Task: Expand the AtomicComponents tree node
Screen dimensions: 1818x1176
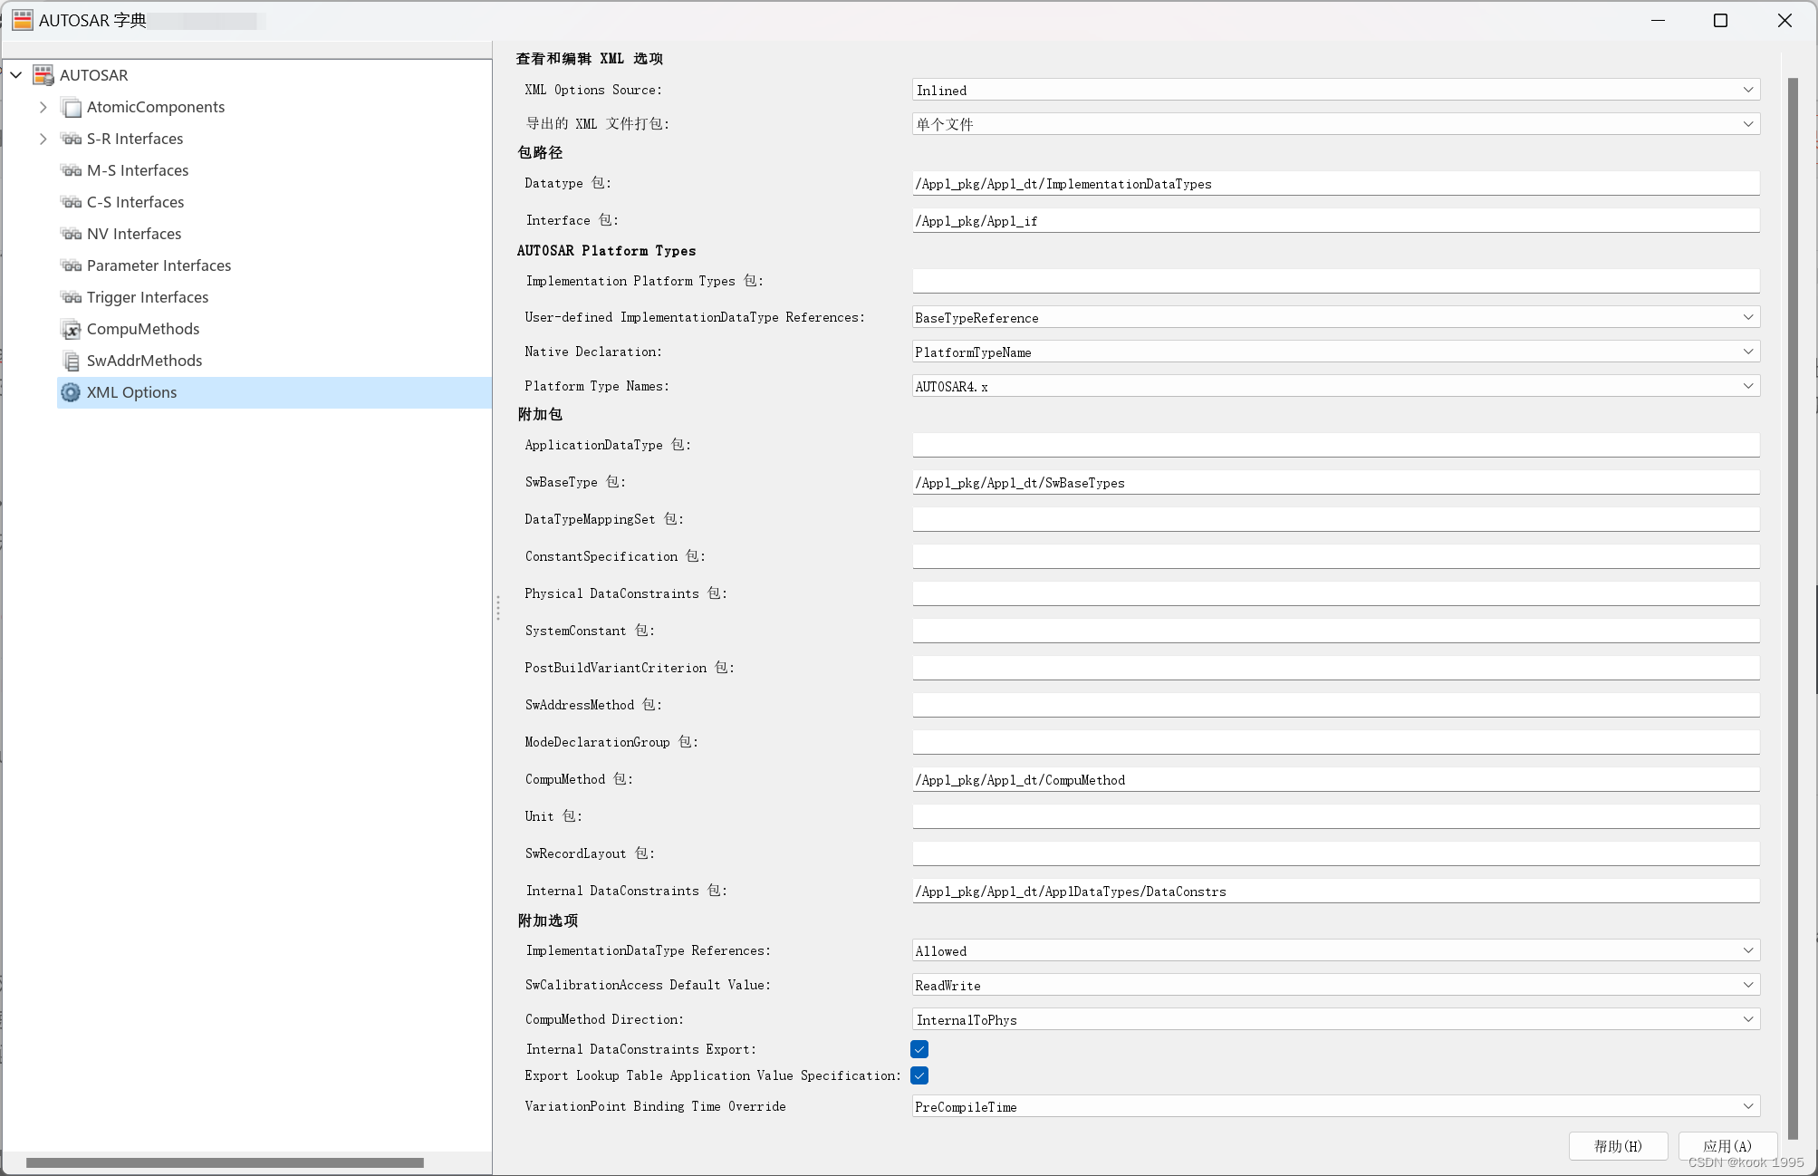Action: click(x=43, y=107)
